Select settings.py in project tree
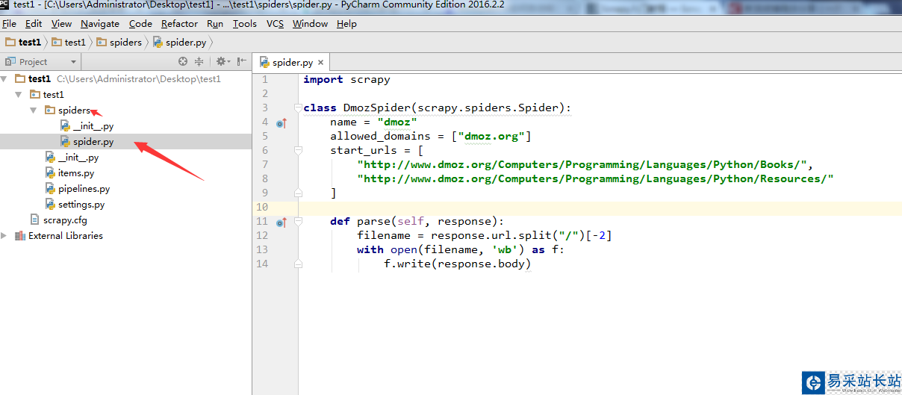902x395 pixels. [81, 205]
